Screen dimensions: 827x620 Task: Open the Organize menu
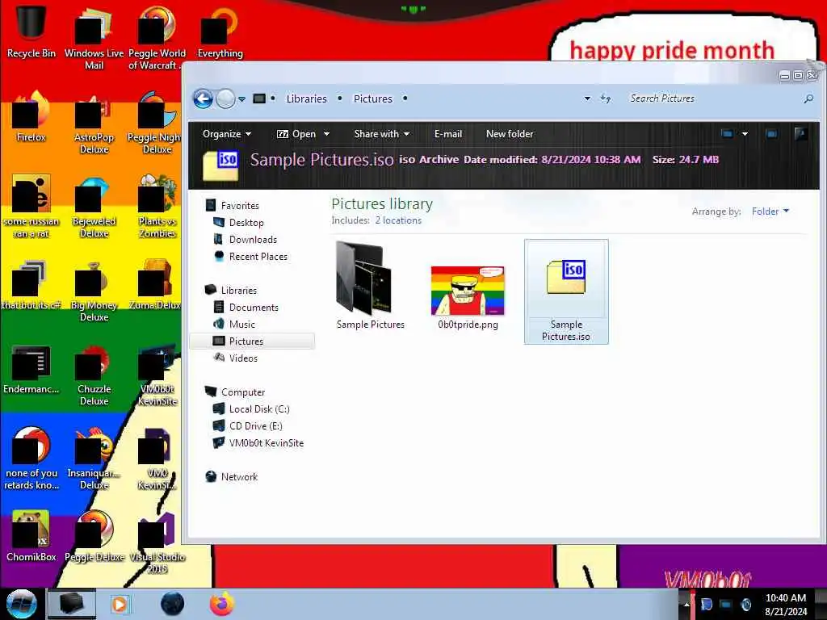[x=227, y=134]
